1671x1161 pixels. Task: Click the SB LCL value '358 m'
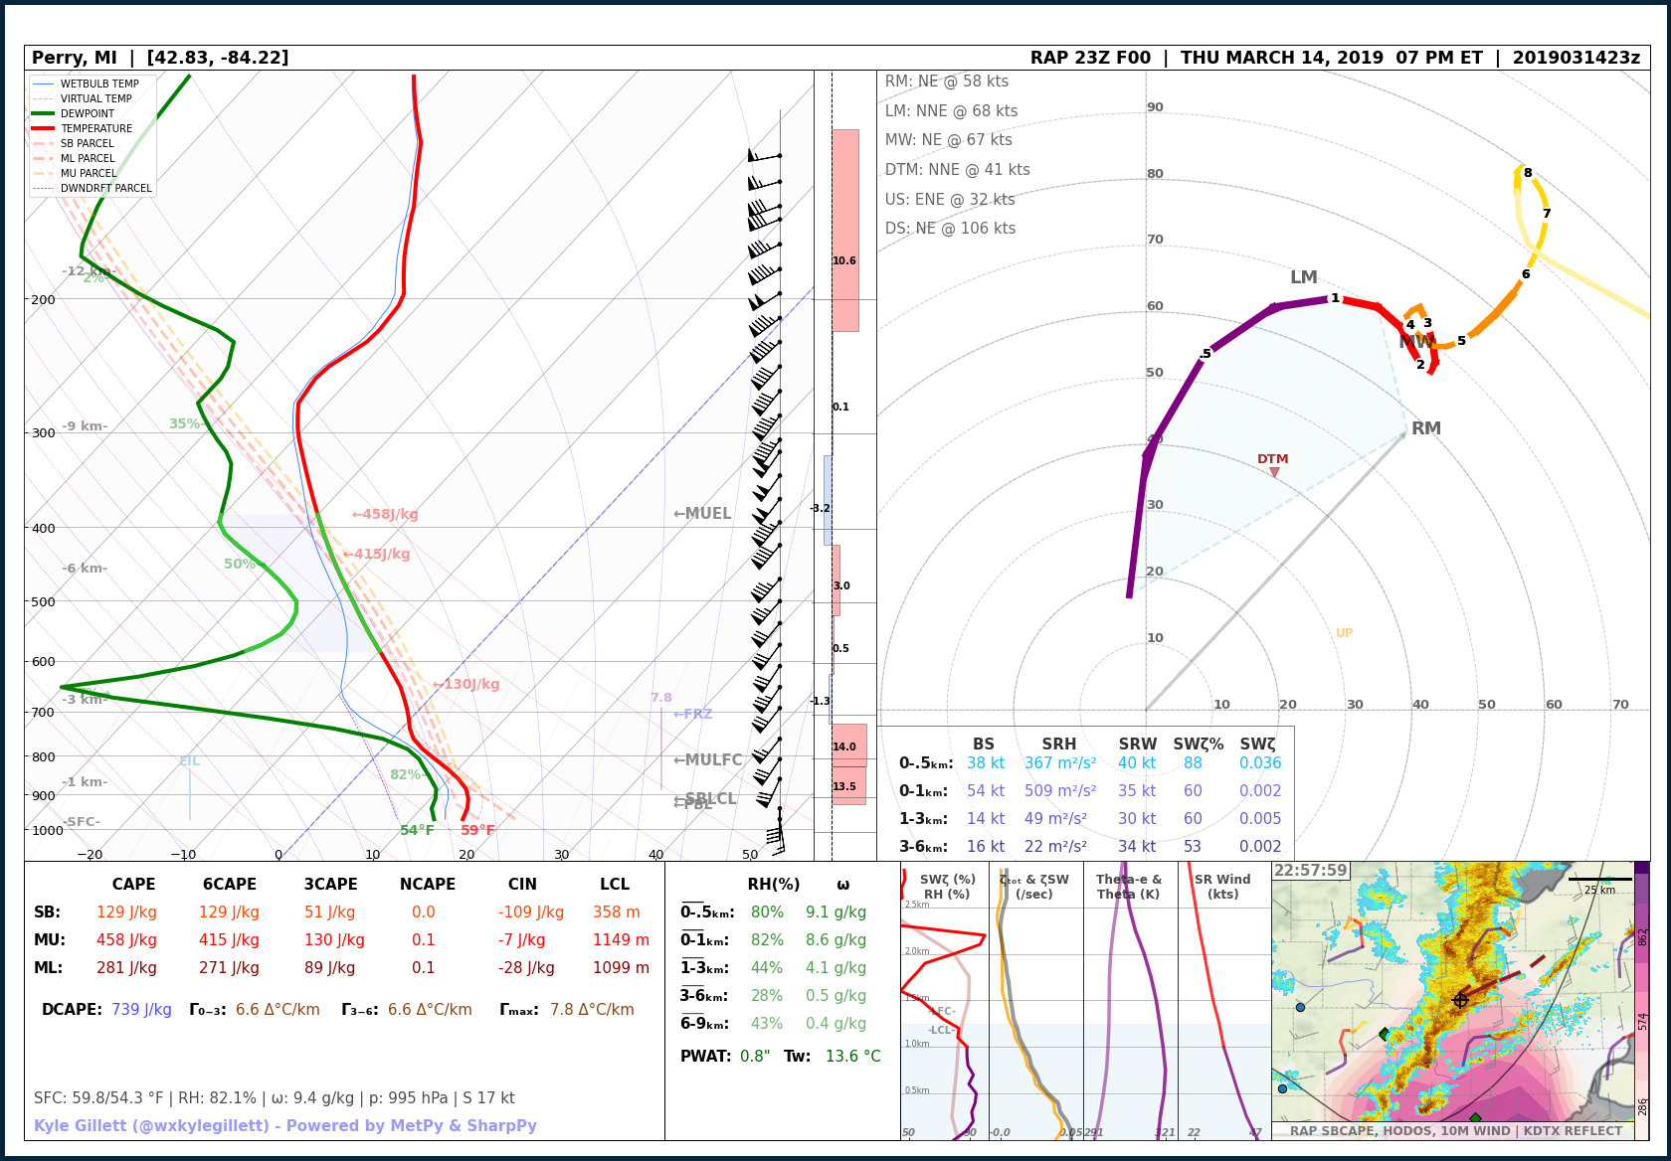[615, 912]
